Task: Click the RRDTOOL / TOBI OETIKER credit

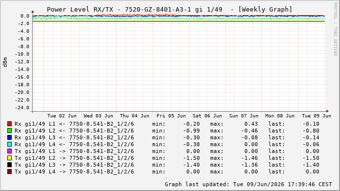Action: click(335, 29)
